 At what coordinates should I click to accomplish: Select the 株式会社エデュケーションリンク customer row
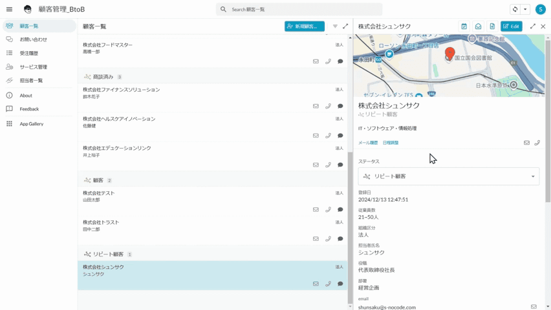[x=212, y=156]
